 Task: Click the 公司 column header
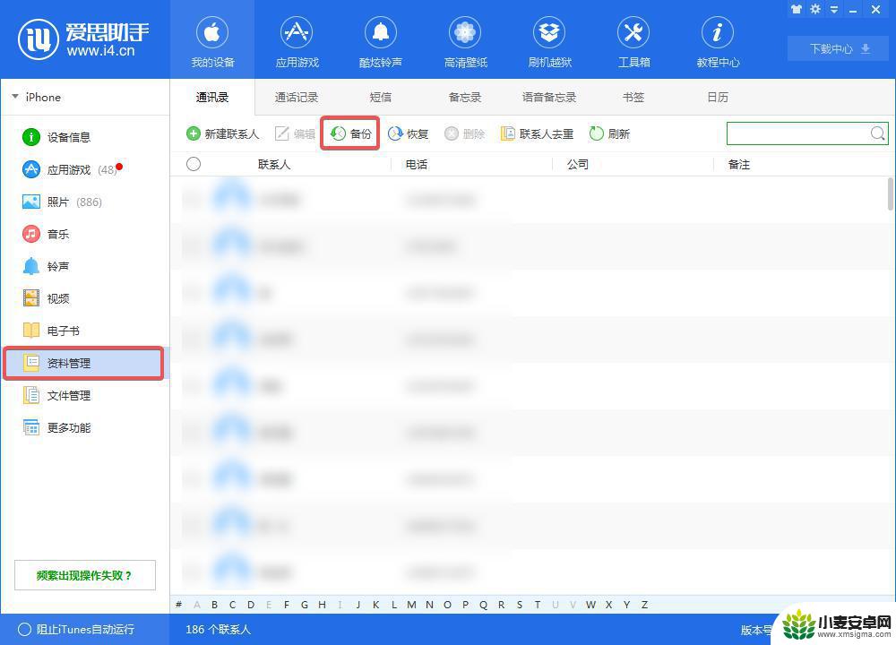click(578, 165)
